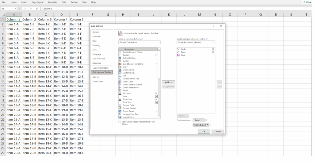This screenshot has width=314, height=163.
Task: Select cell containing Item 5-C
Action: 45,43
